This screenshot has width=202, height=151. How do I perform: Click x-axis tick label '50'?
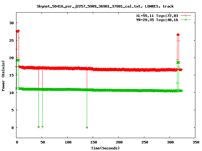point(43,142)
